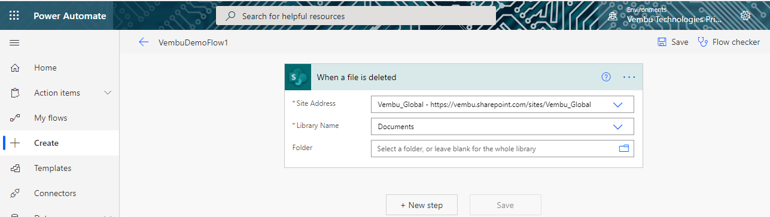Click the My flows icon

[16, 118]
